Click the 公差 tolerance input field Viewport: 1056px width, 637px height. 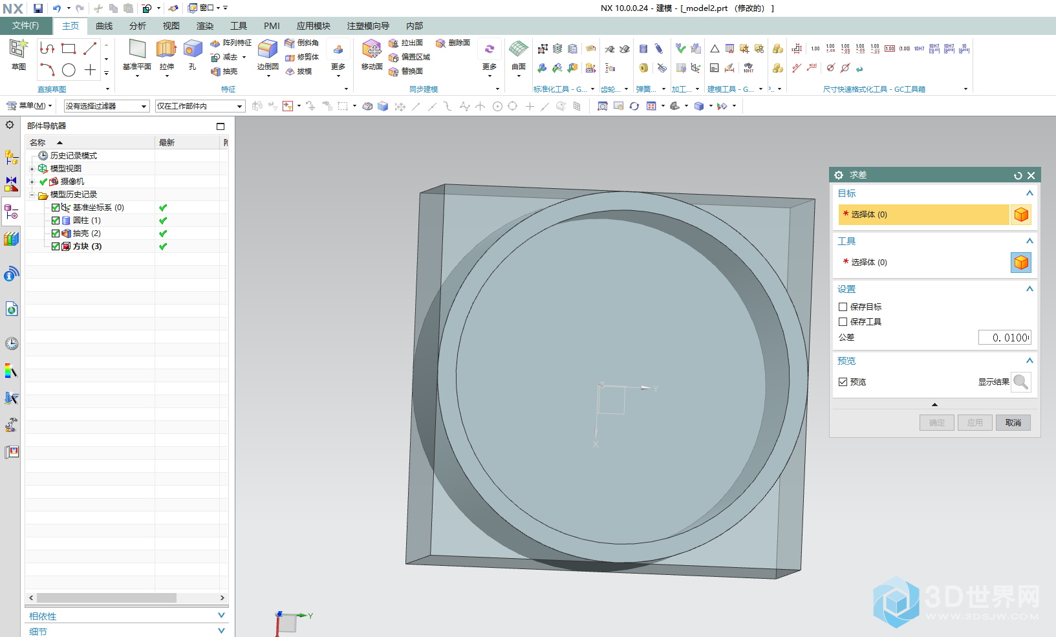click(1004, 338)
